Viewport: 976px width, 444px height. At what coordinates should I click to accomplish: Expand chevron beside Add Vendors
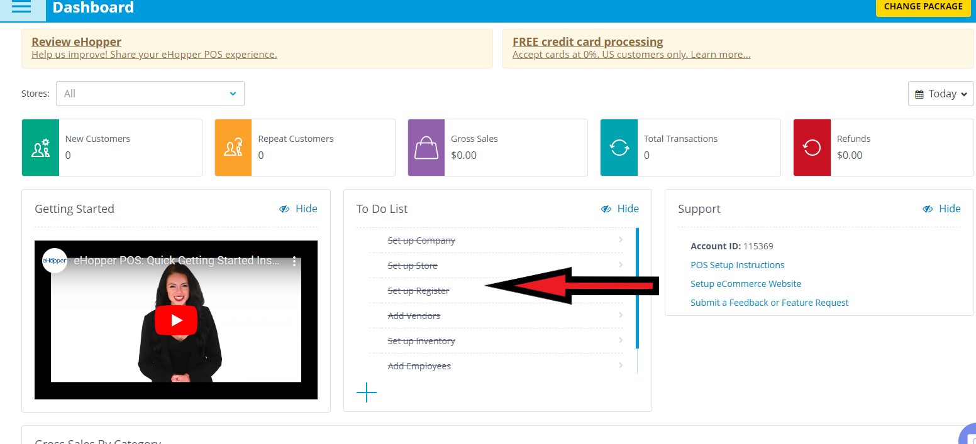tap(621, 315)
